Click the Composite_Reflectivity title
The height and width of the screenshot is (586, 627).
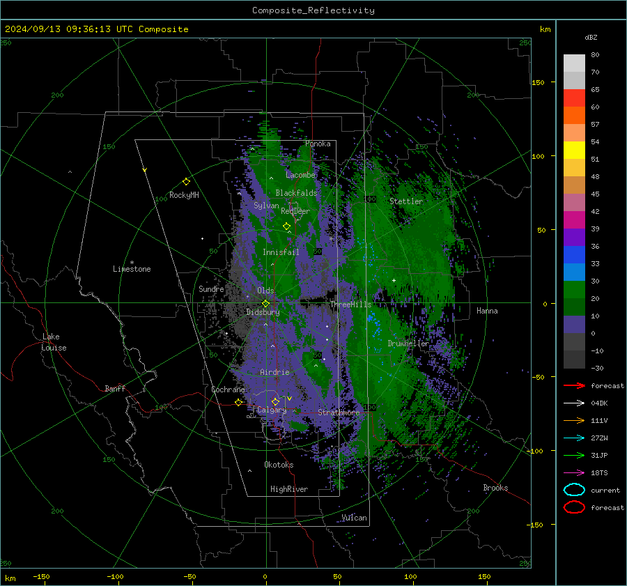(313, 10)
